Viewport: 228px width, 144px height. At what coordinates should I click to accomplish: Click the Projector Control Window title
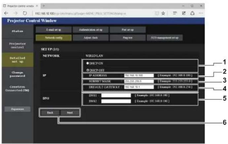(32, 21)
